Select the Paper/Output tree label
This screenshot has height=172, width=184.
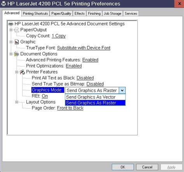click(x=33, y=30)
